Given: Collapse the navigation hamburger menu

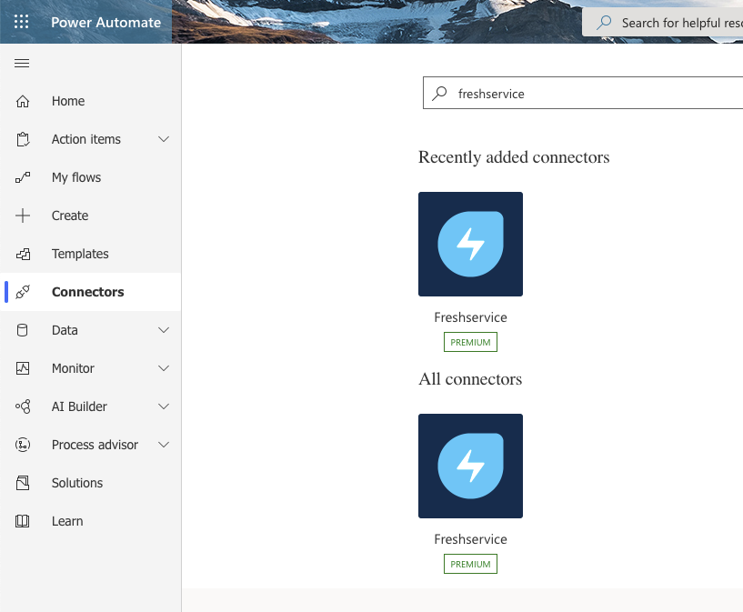Looking at the screenshot, I should (22, 63).
